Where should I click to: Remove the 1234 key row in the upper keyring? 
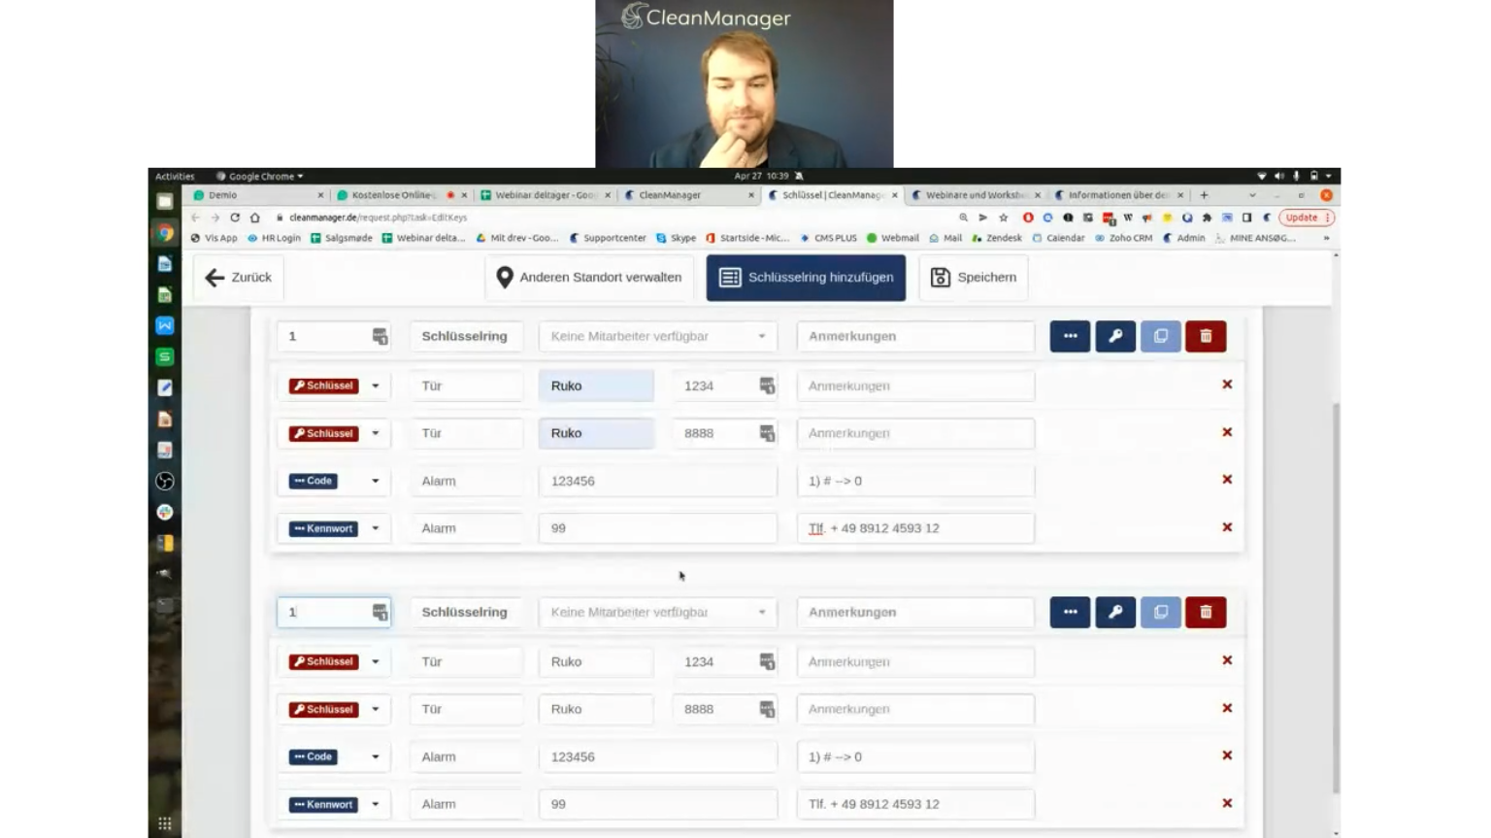pyautogui.click(x=1227, y=385)
